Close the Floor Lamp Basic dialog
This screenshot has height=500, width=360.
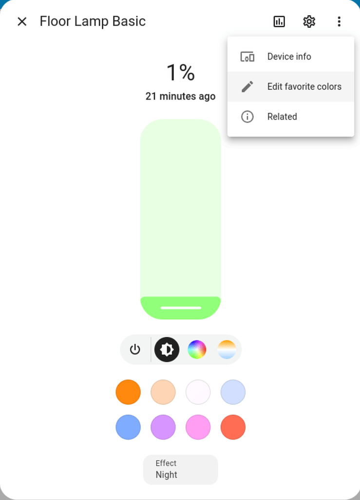(x=22, y=21)
